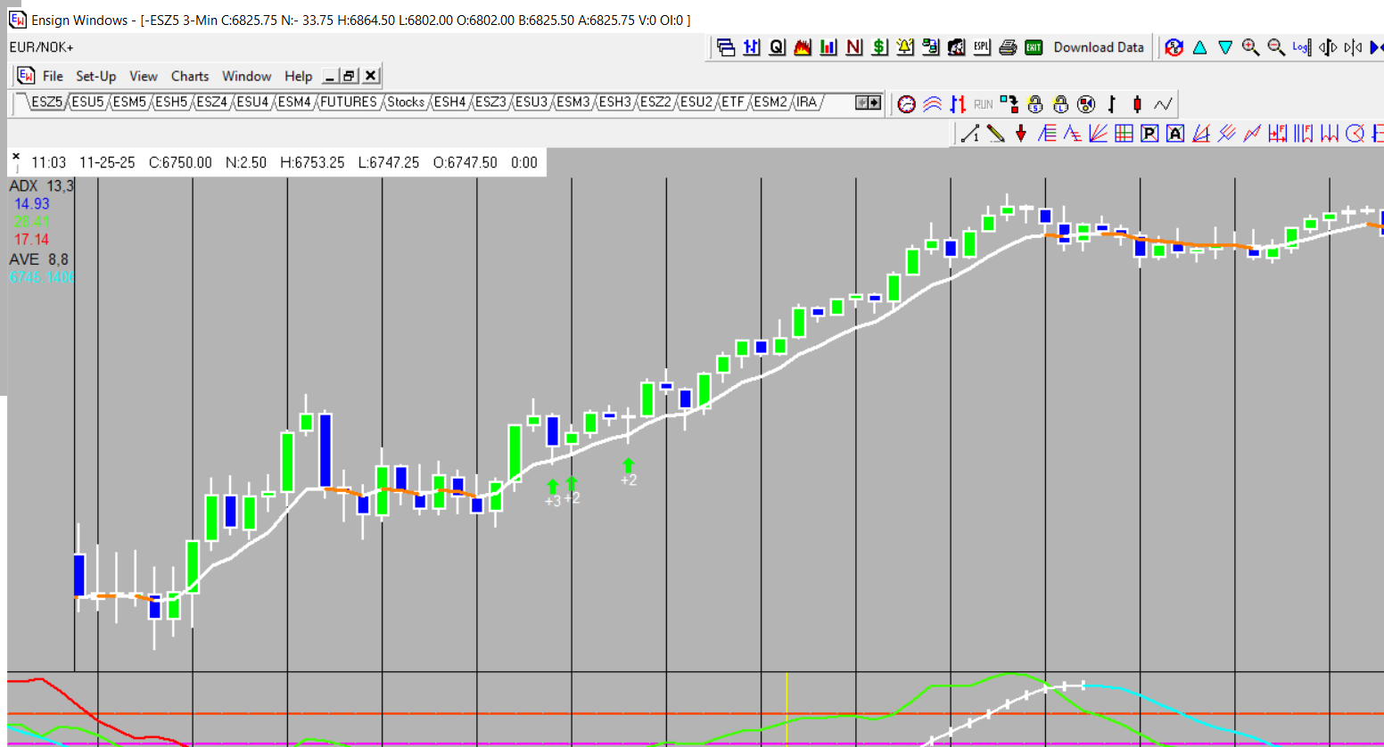The height and width of the screenshot is (747, 1384).
Task: Click the red down arrow marker tool
Action: (x=1021, y=134)
